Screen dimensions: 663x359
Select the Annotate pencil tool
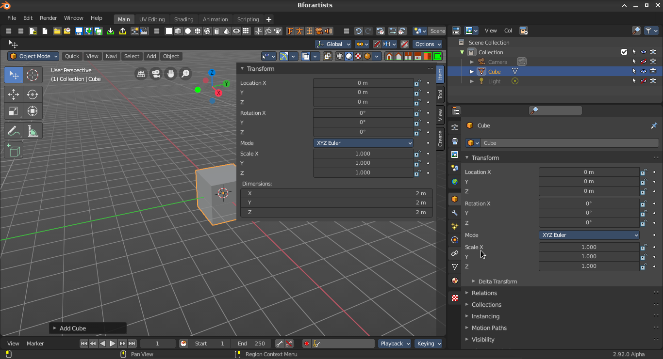tap(14, 131)
